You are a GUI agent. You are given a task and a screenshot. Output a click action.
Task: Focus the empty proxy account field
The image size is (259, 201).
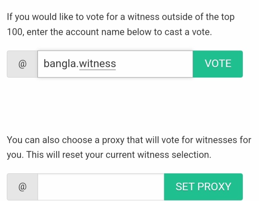[101, 187]
